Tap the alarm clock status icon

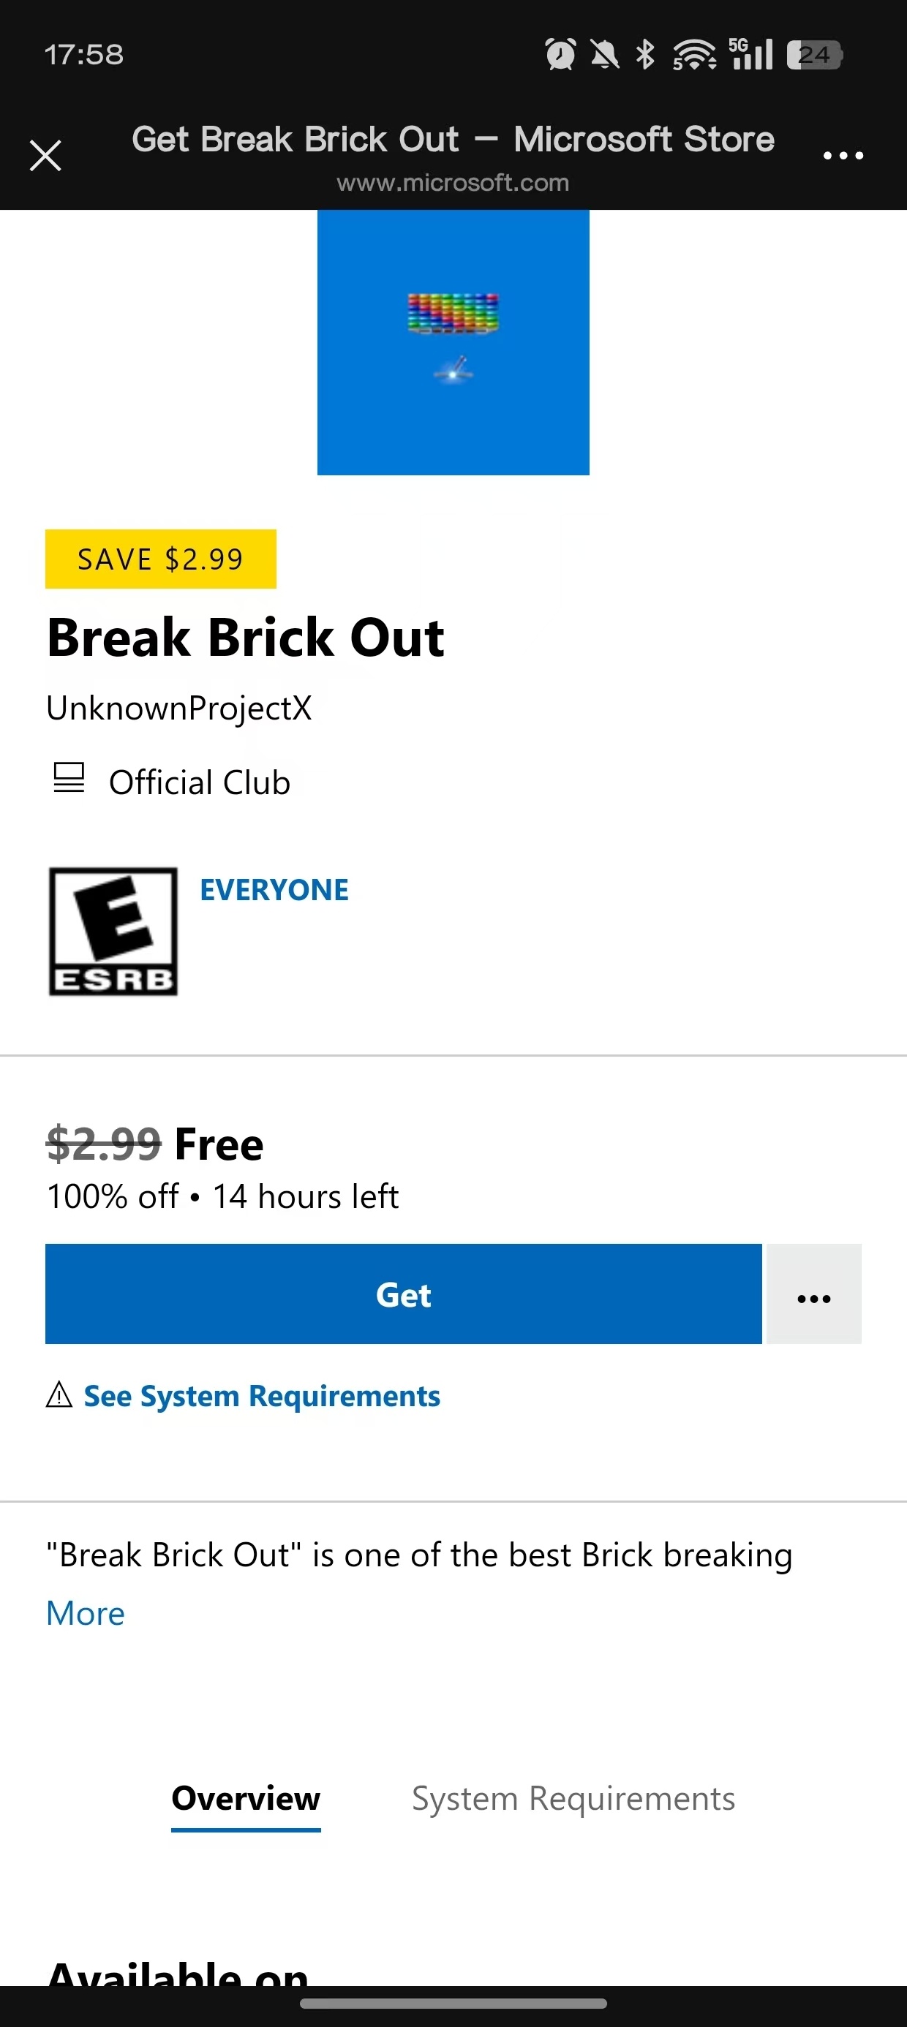pyautogui.click(x=560, y=54)
